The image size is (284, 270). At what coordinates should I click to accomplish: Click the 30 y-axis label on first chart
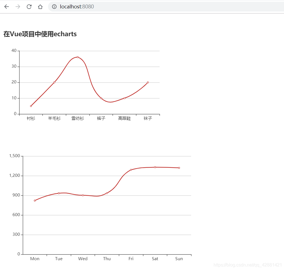[14, 66]
